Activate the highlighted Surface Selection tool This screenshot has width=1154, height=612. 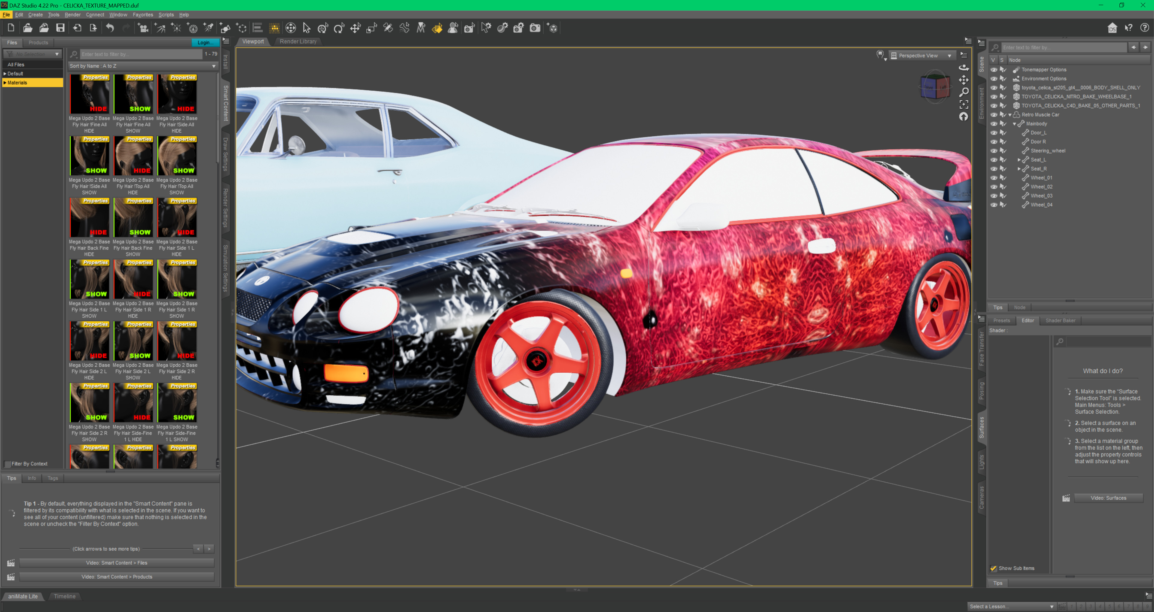[x=437, y=28]
